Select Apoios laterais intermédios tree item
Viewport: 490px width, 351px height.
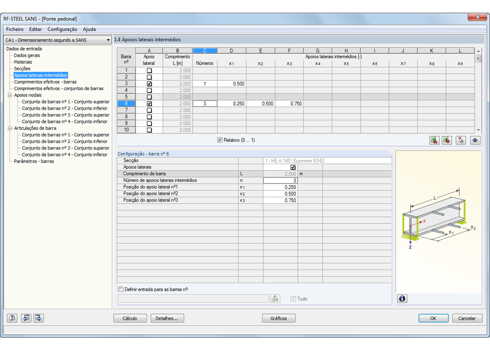(x=41, y=75)
